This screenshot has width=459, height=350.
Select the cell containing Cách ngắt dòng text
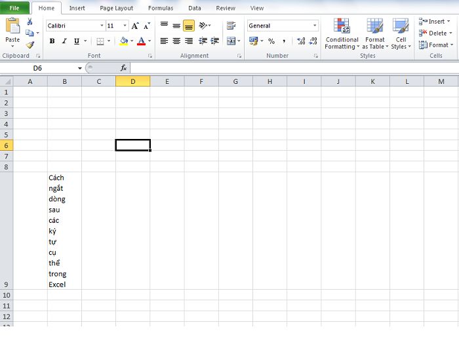pos(64,231)
